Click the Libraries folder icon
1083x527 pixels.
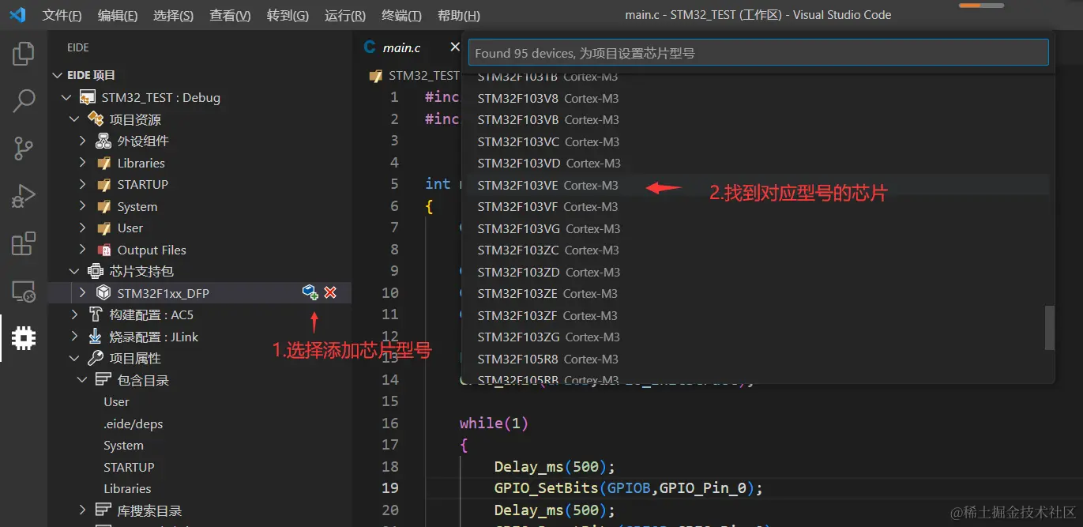pyautogui.click(x=103, y=163)
